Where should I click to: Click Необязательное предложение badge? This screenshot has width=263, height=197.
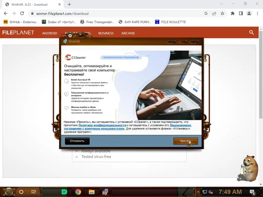pos(121,57)
